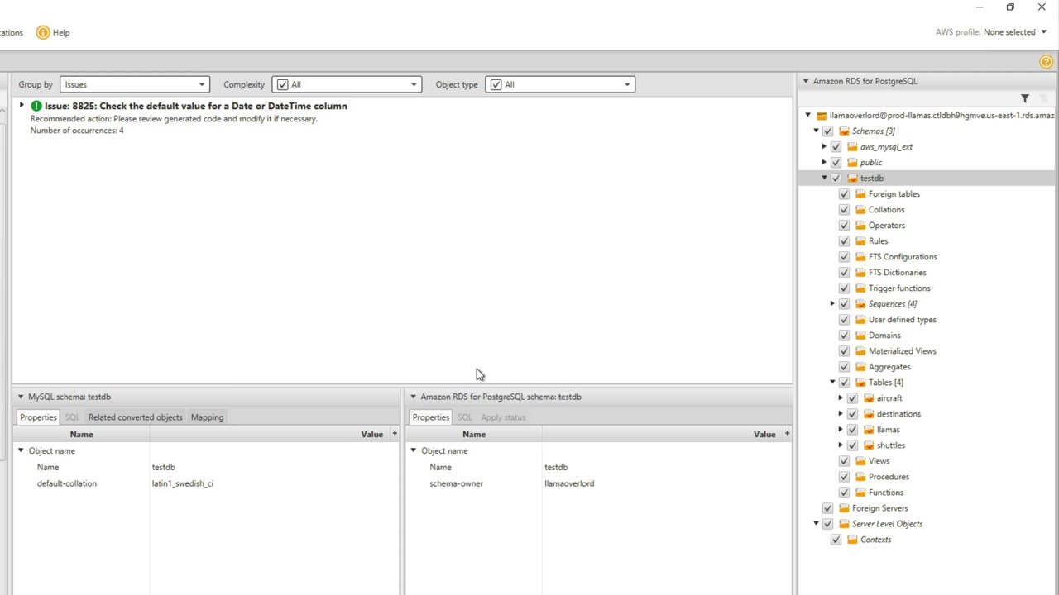
Task: Toggle the Views checkbox
Action: point(844,461)
